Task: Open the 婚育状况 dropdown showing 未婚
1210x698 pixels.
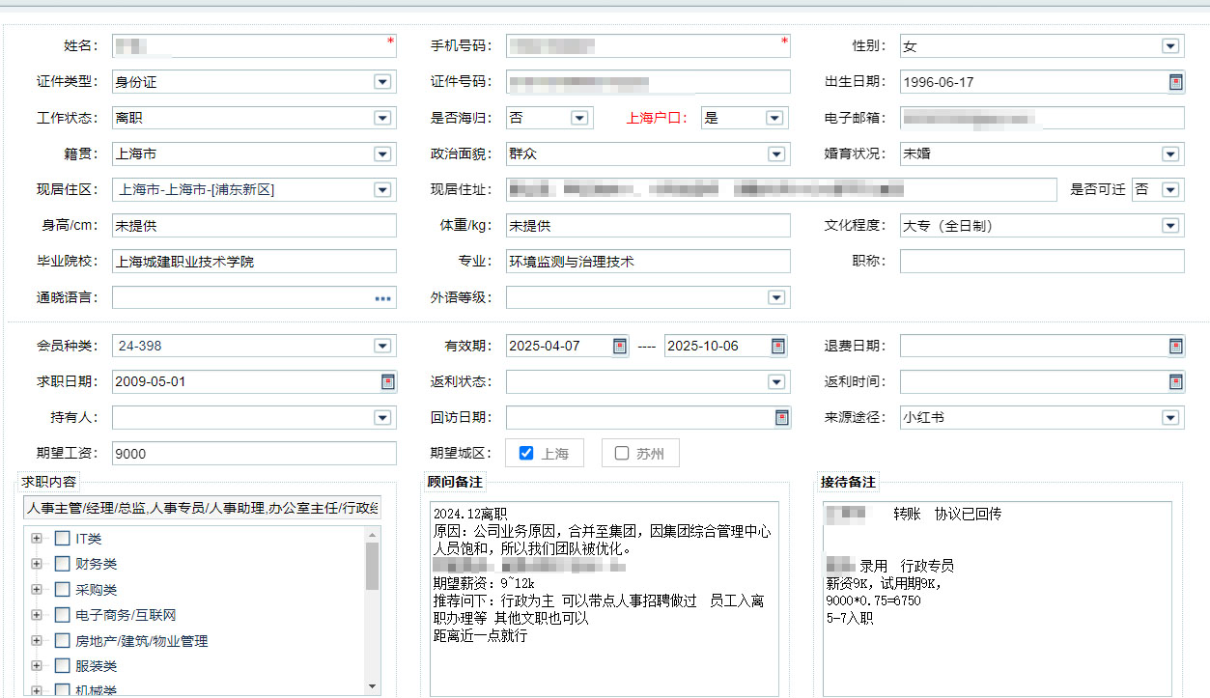Action: [1171, 154]
